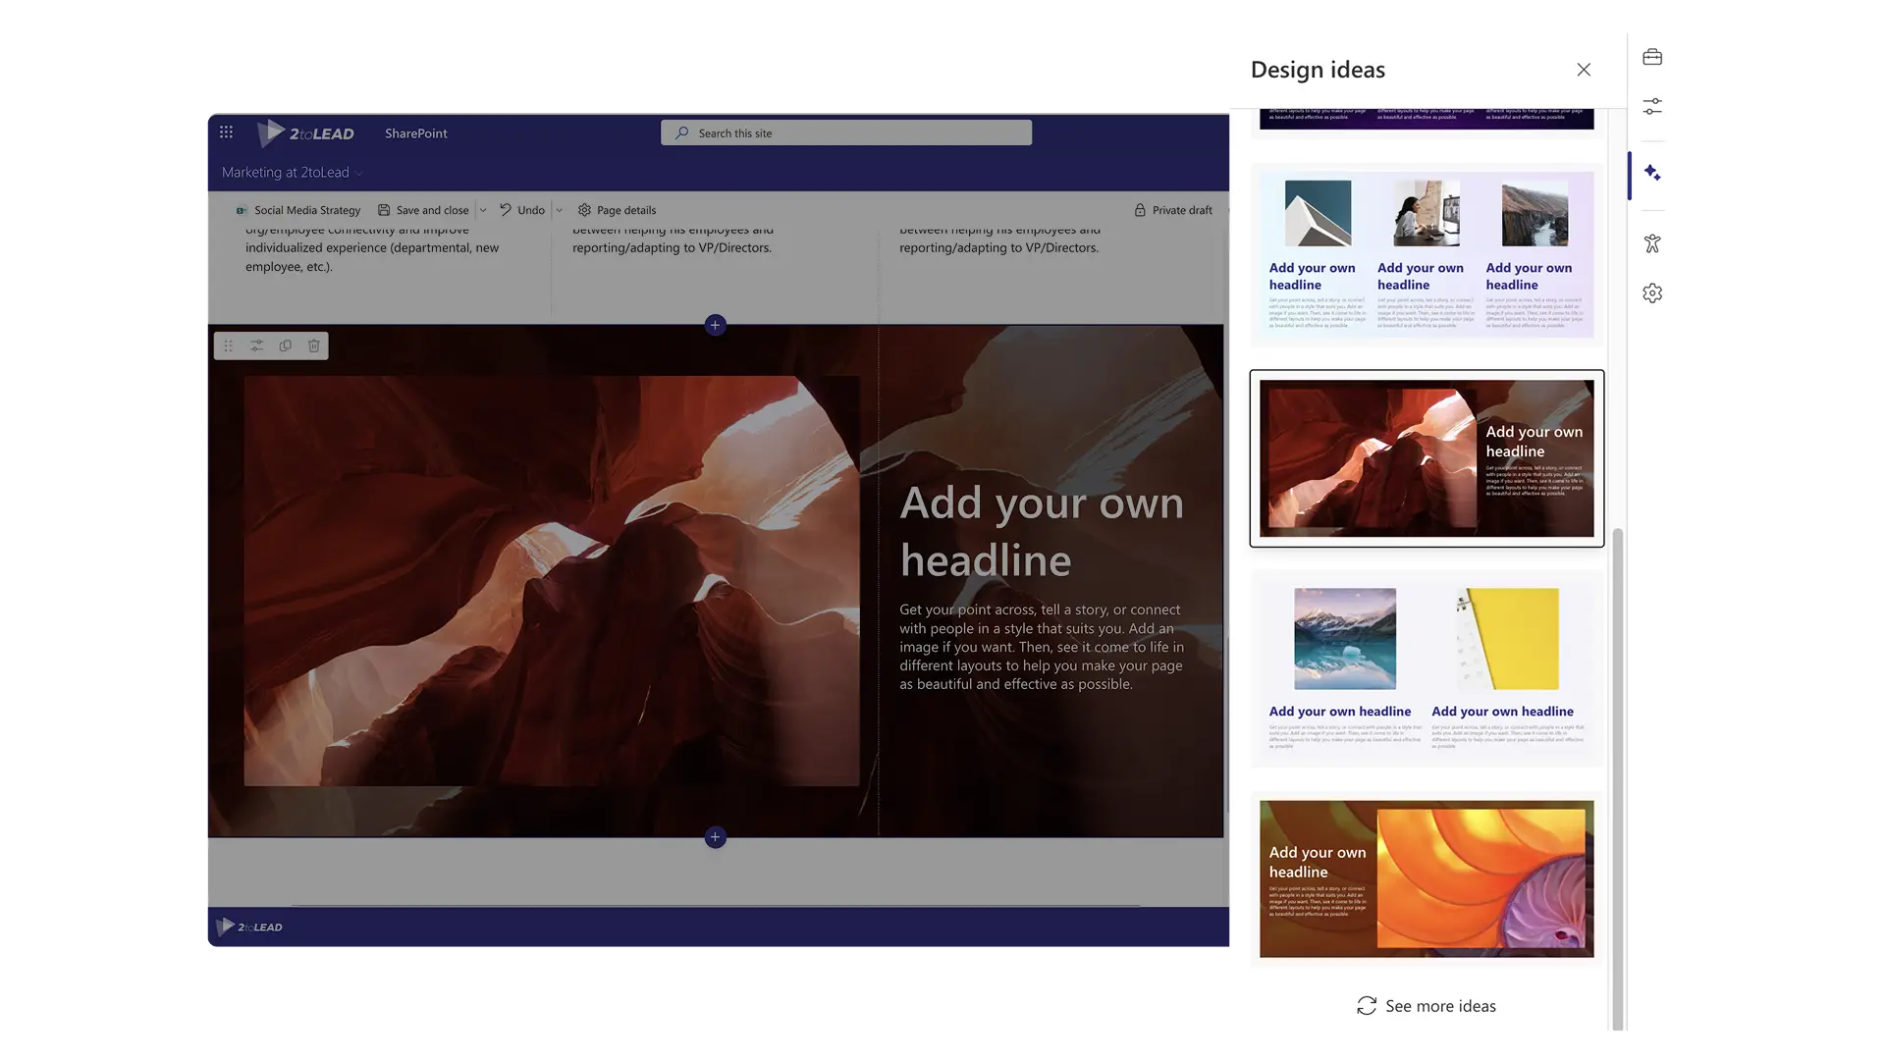Delete the hero web part with trash icon

point(313,345)
